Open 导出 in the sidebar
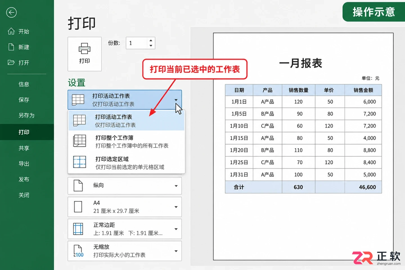The height and width of the screenshot is (270, 405). [x=24, y=164]
